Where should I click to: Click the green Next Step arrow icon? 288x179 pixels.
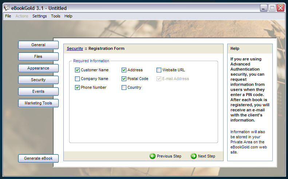pyautogui.click(x=194, y=156)
